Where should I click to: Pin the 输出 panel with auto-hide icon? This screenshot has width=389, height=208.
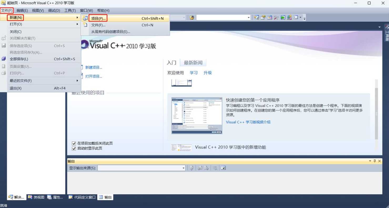375,161
